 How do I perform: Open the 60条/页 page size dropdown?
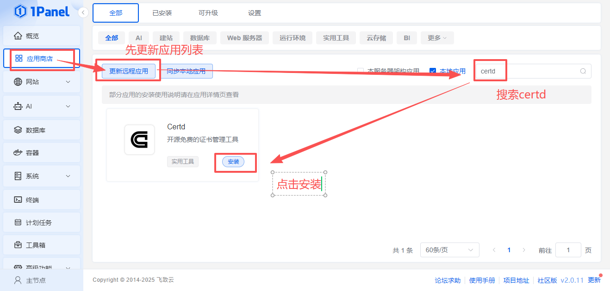(x=449, y=250)
